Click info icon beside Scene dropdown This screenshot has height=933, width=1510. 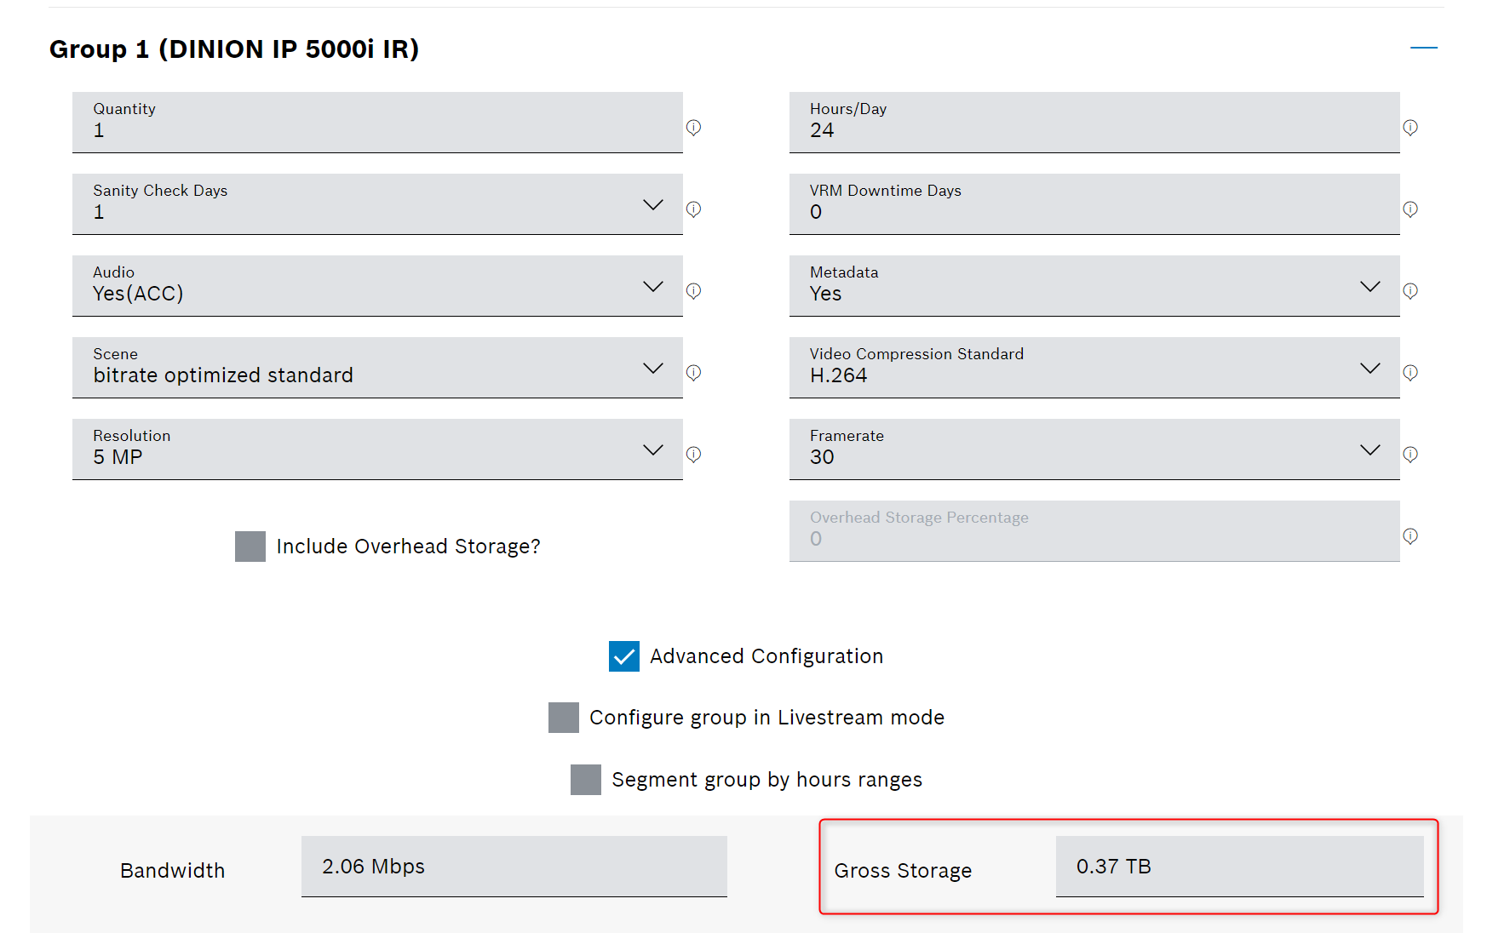[694, 373]
